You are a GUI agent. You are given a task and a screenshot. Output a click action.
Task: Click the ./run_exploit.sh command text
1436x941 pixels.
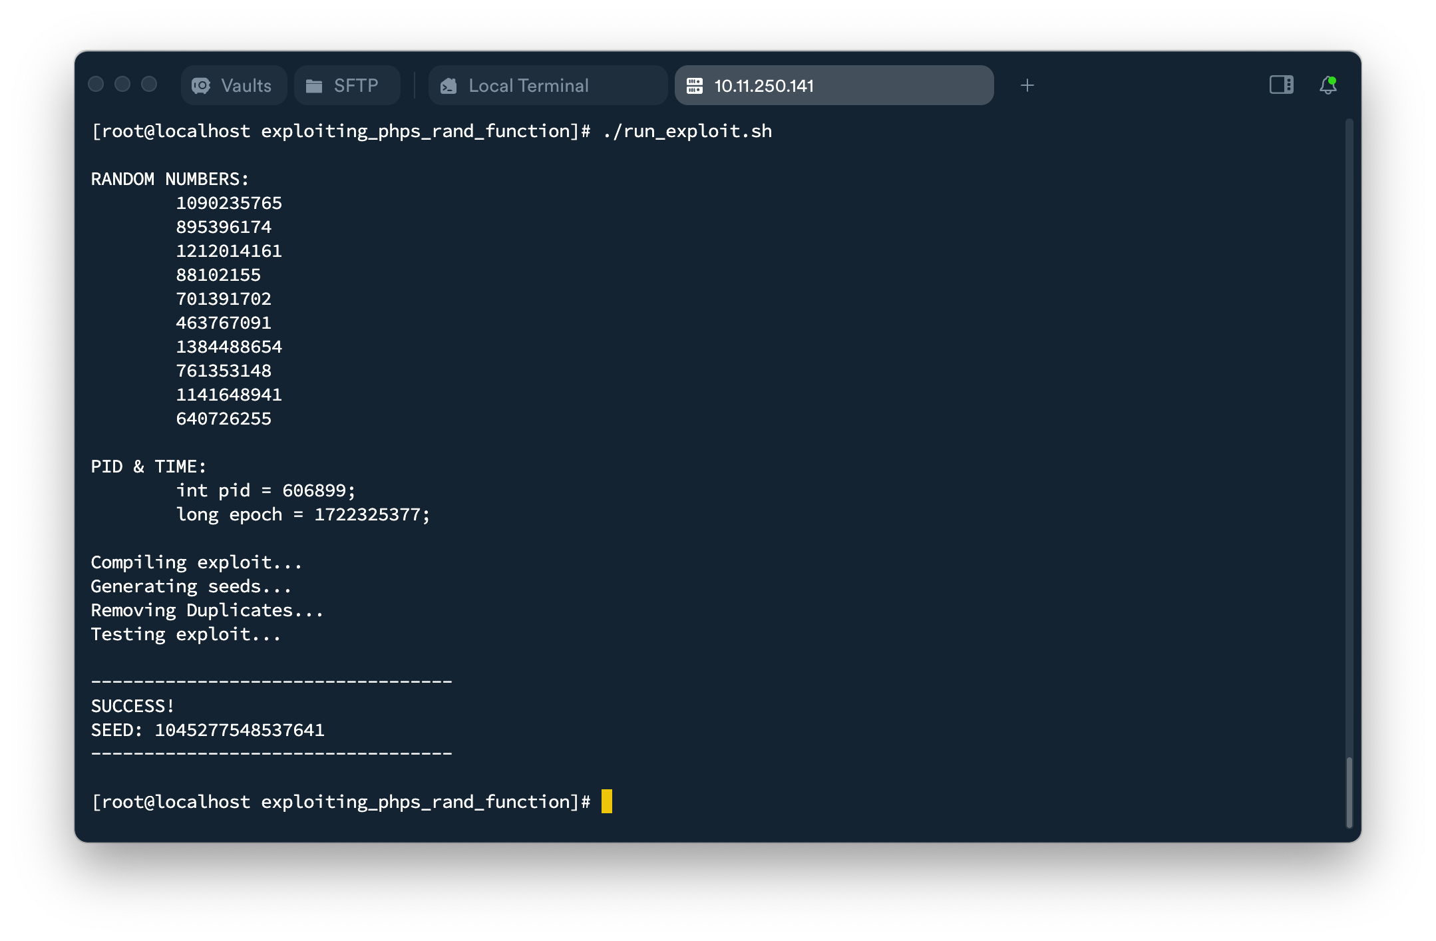point(687,131)
